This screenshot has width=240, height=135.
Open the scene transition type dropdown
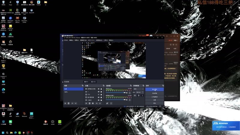tap(138, 89)
